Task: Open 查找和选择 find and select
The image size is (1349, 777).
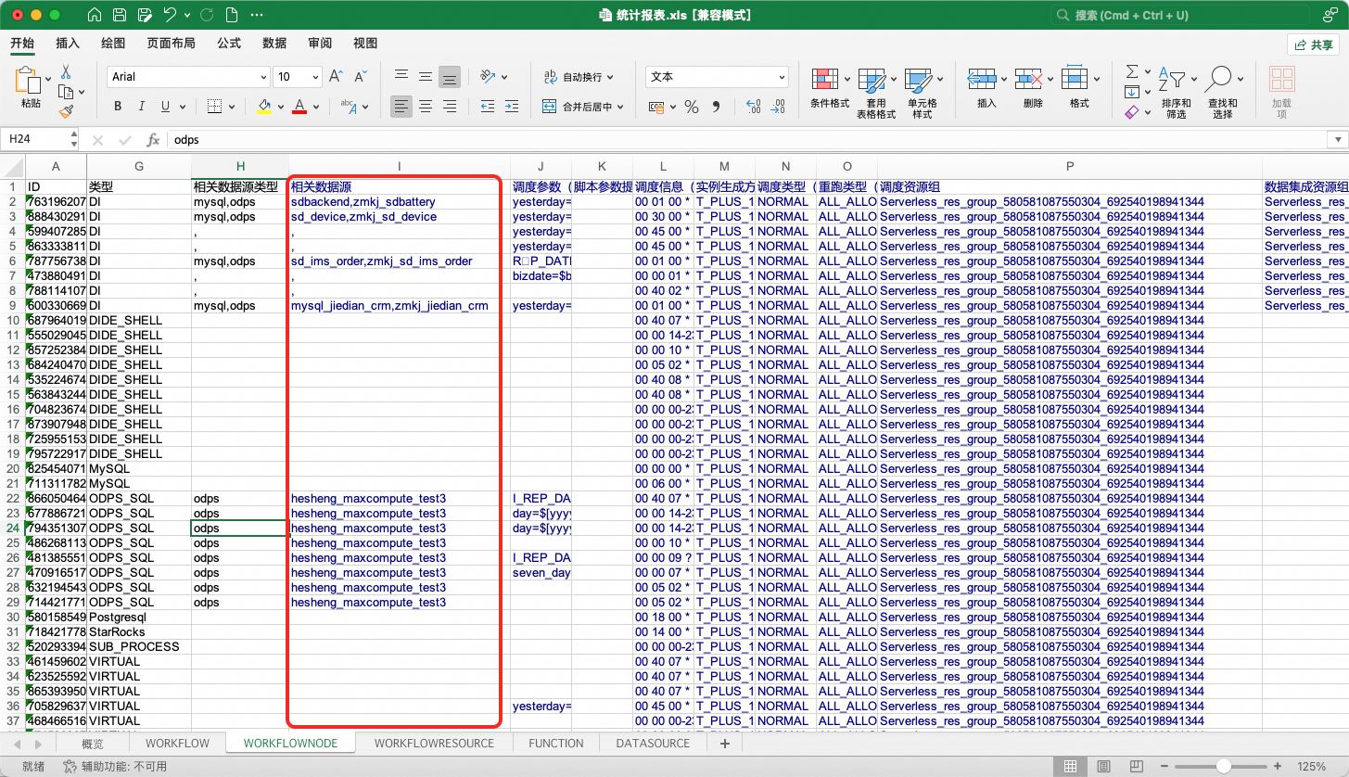Action: [x=1223, y=93]
